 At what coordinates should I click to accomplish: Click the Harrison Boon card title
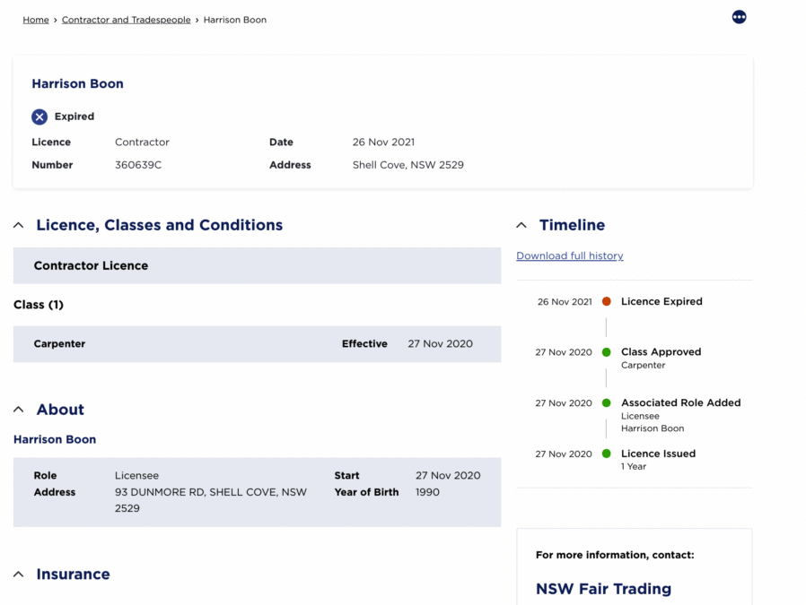(77, 83)
